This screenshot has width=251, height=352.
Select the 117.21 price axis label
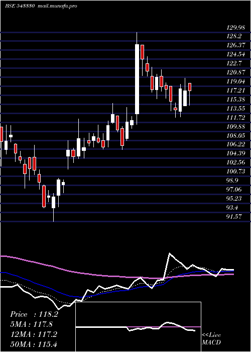[x=236, y=90]
